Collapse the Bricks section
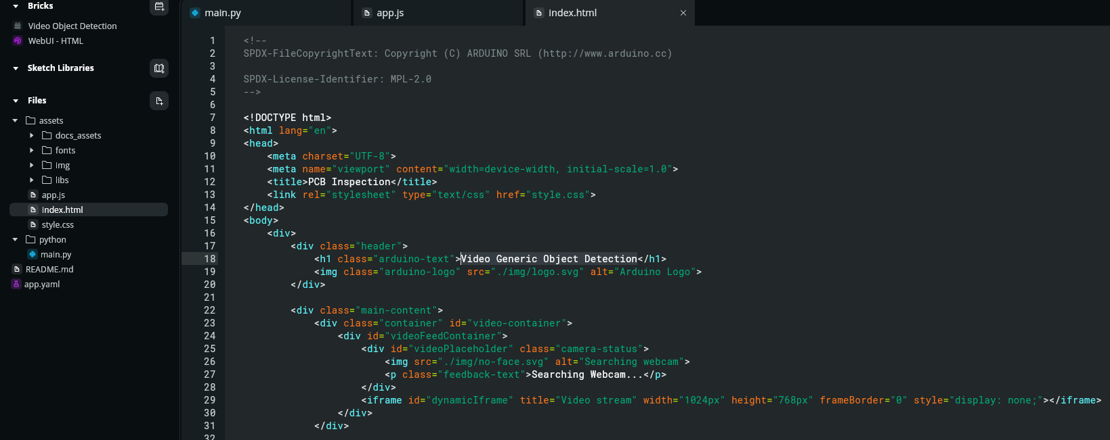The image size is (1110, 440). pyautogui.click(x=16, y=6)
